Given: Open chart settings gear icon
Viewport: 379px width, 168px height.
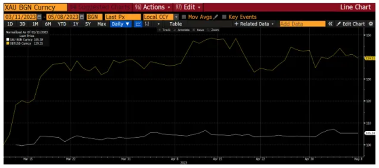Looking at the screenshot, I should [x=371, y=24].
